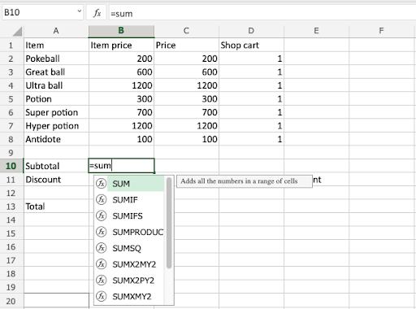Click the fx icon beside SUMX2MY2
Viewport: 416px width, 309px height.
[102, 264]
